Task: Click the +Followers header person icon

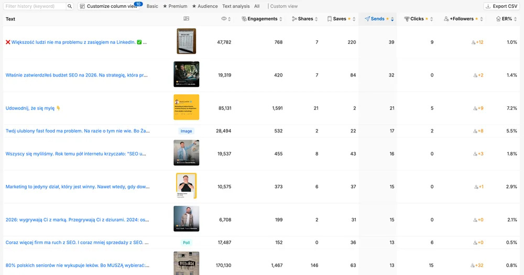Action: click(x=446, y=19)
